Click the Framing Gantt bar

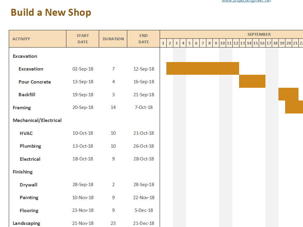294,107
